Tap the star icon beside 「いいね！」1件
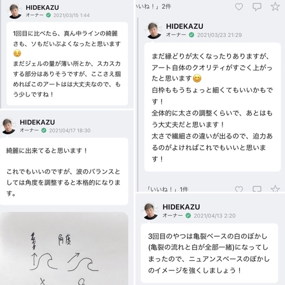Viewport: 285px width, 285px height. (275, 188)
